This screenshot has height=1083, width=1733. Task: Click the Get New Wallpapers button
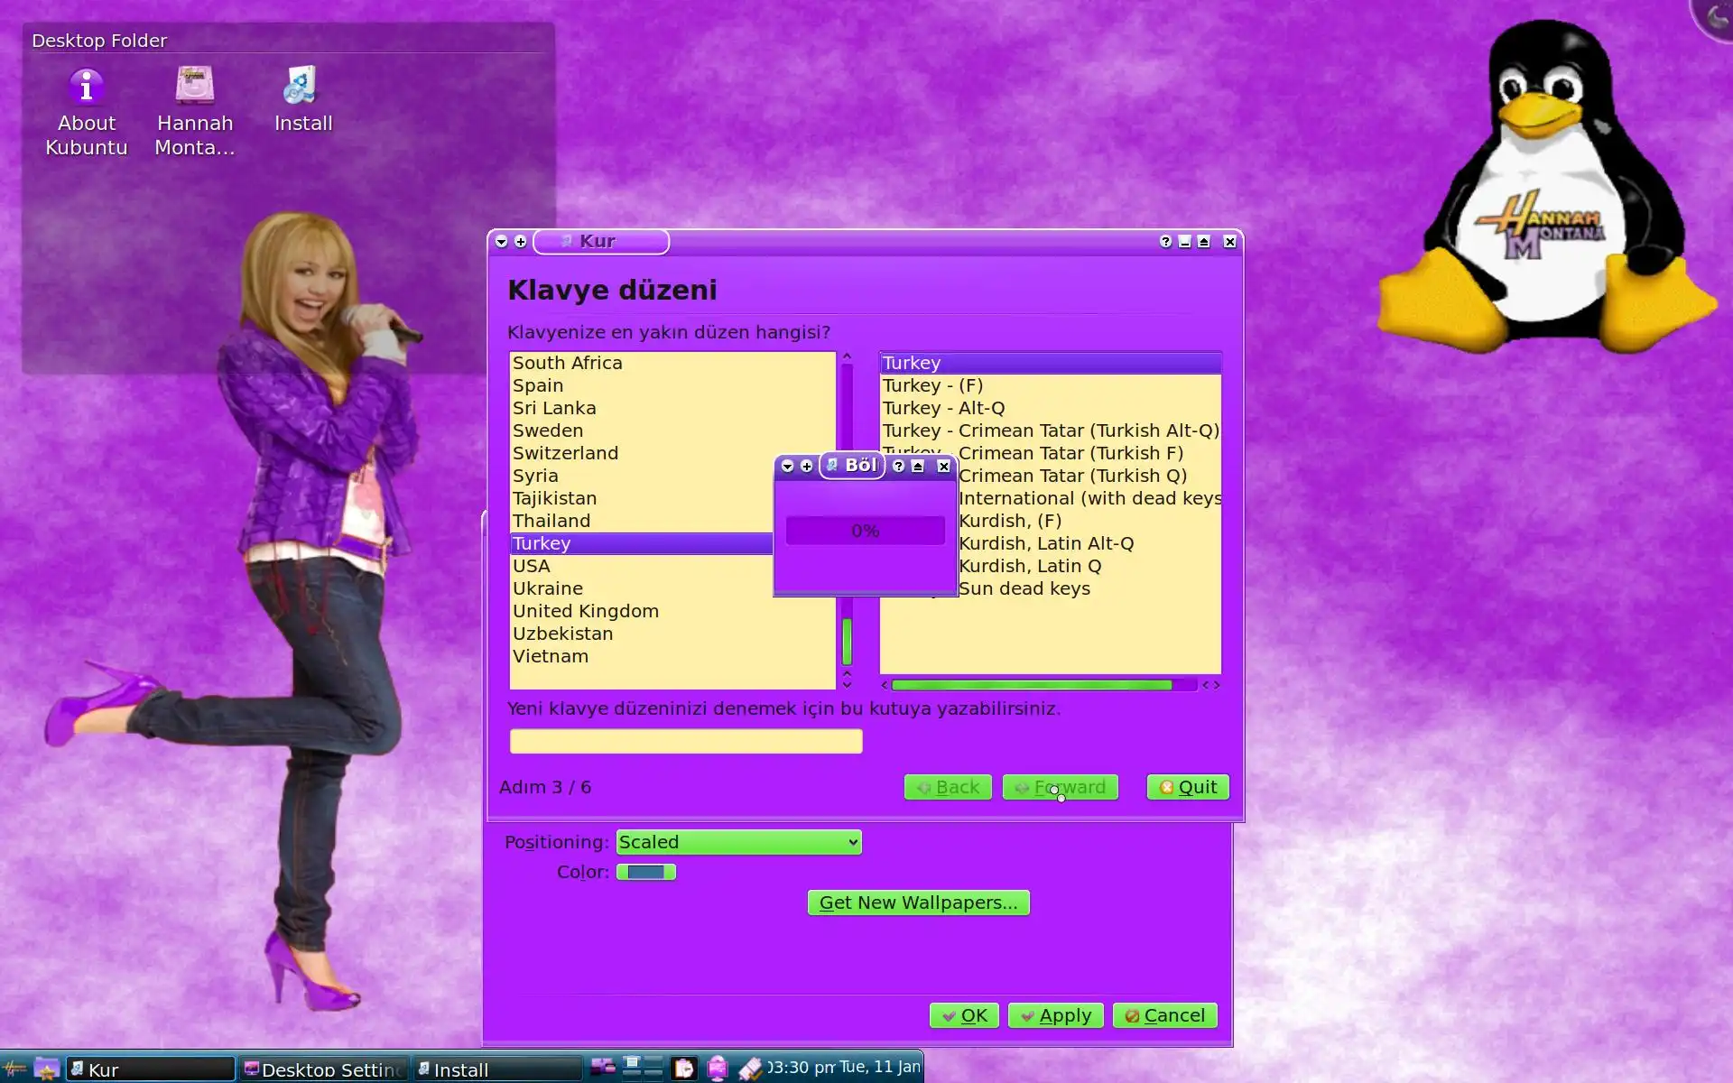[918, 902]
